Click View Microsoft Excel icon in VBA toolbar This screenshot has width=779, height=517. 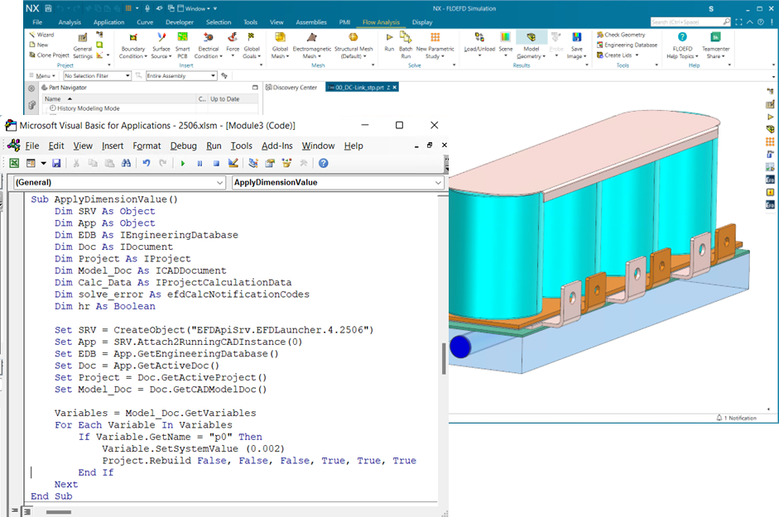[x=14, y=163]
